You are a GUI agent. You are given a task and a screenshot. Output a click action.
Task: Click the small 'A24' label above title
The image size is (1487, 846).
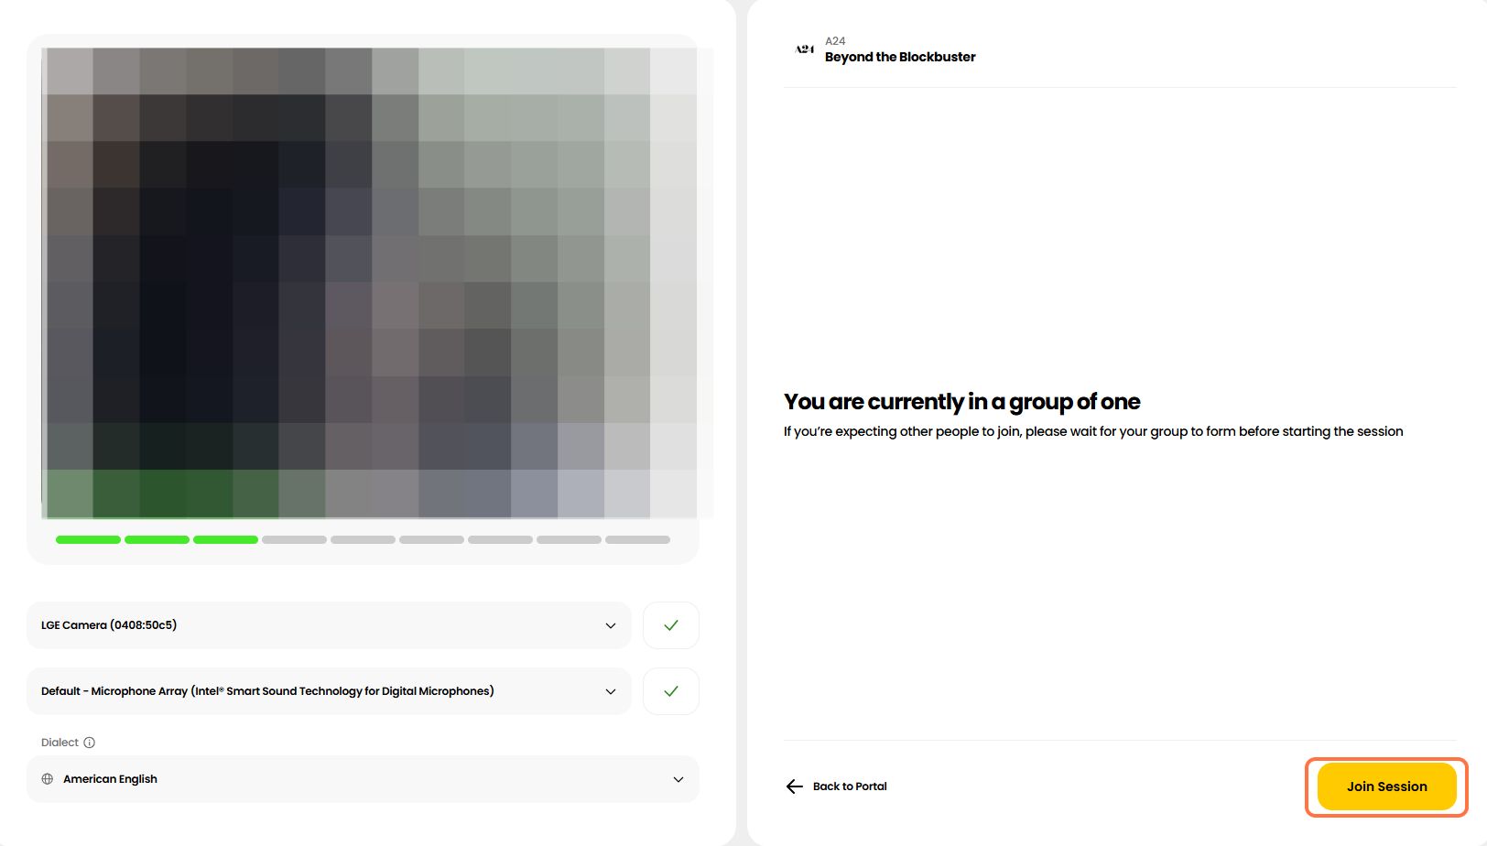coord(835,41)
